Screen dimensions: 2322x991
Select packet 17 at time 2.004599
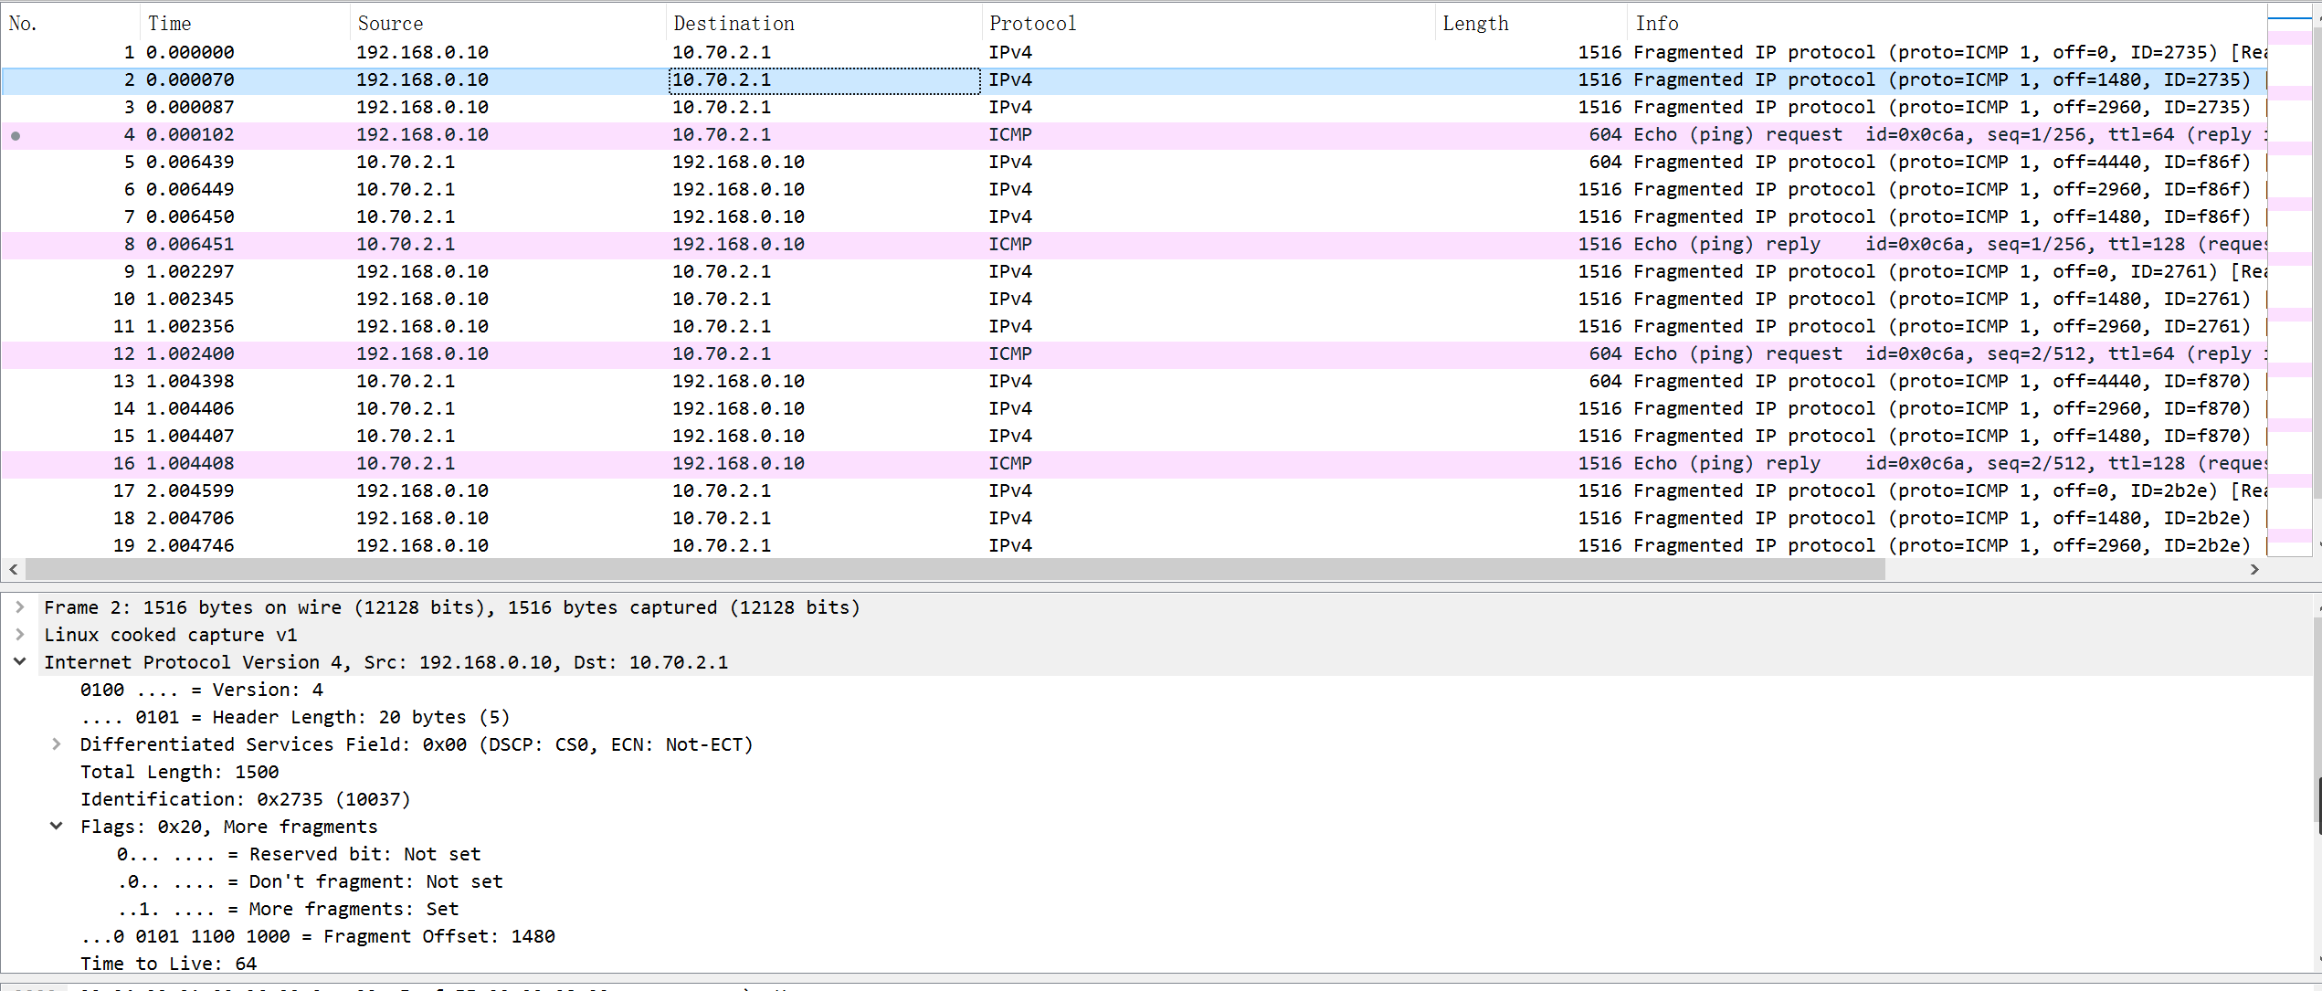click(1133, 490)
